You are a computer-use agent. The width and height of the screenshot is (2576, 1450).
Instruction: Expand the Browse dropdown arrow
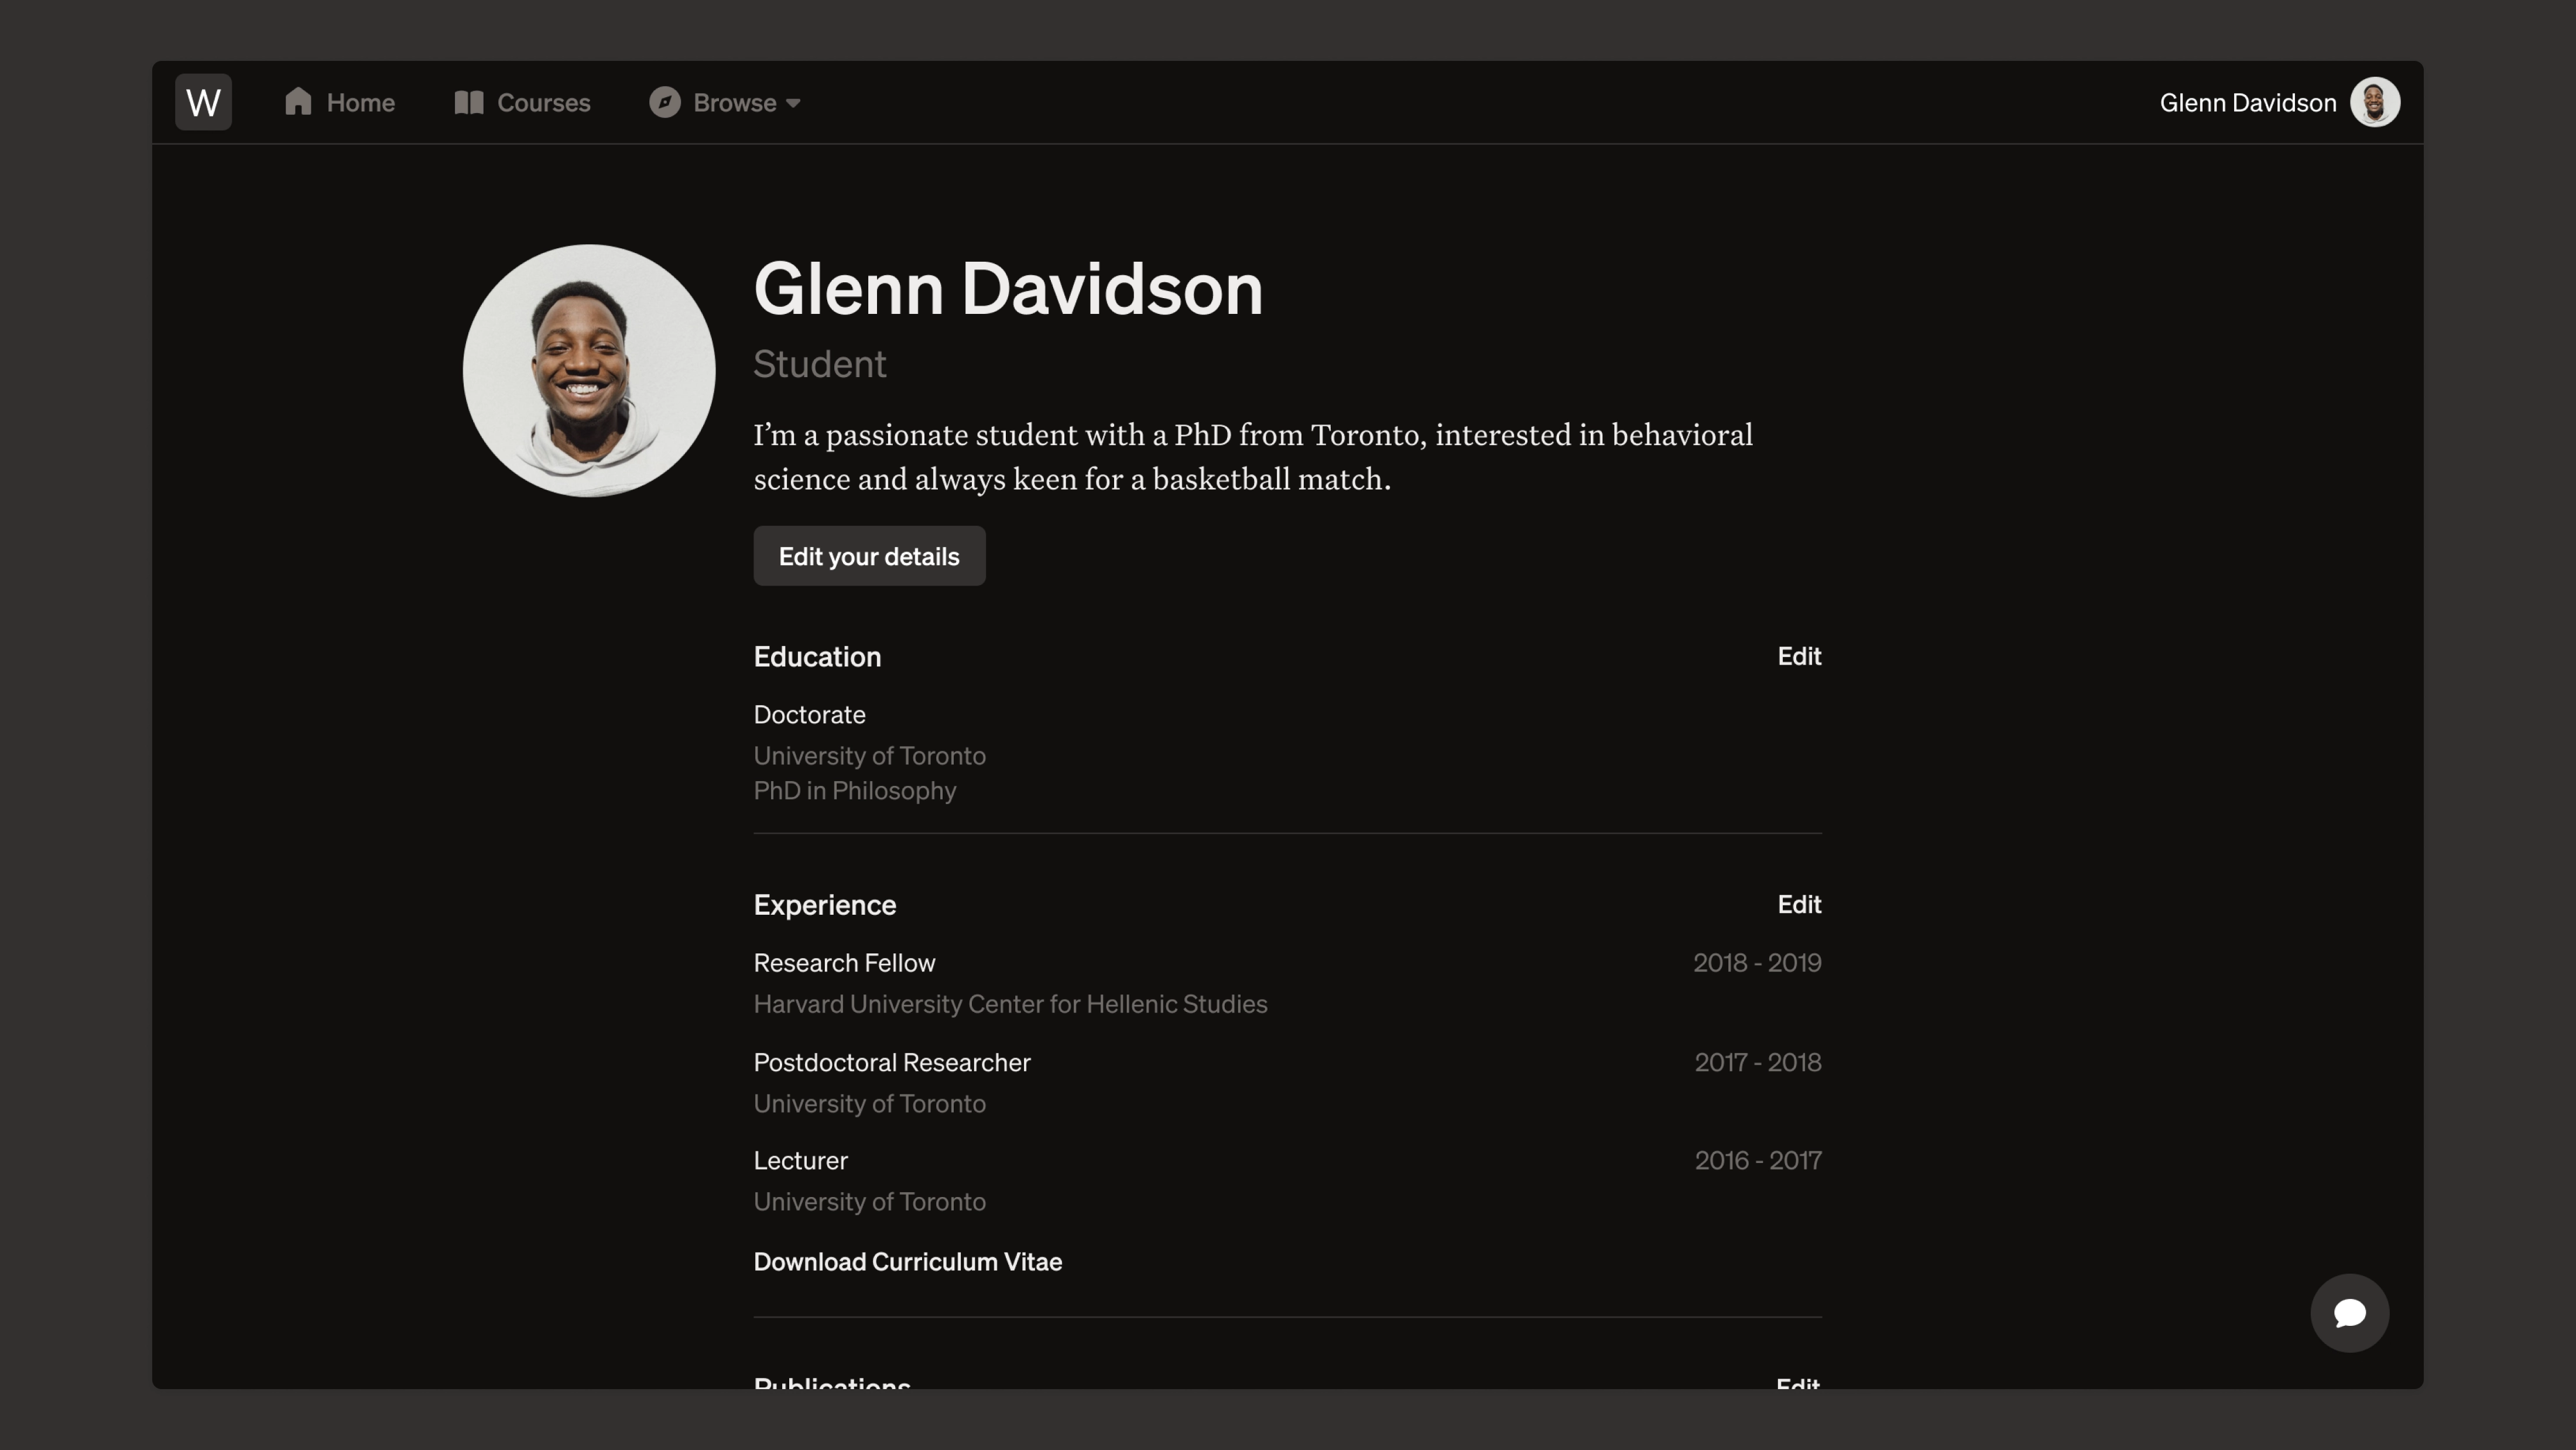coord(793,103)
